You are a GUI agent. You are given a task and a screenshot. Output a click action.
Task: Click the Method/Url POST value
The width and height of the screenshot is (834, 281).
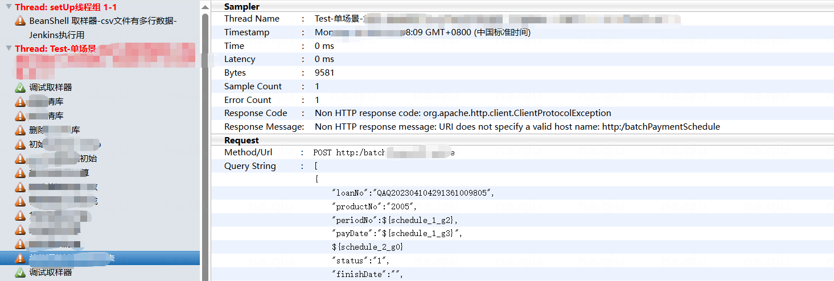coord(384,153)
